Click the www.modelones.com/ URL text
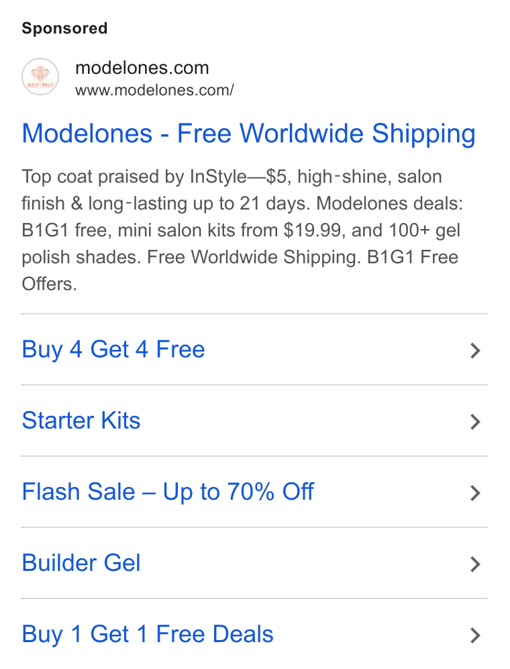 pos(154,91)
